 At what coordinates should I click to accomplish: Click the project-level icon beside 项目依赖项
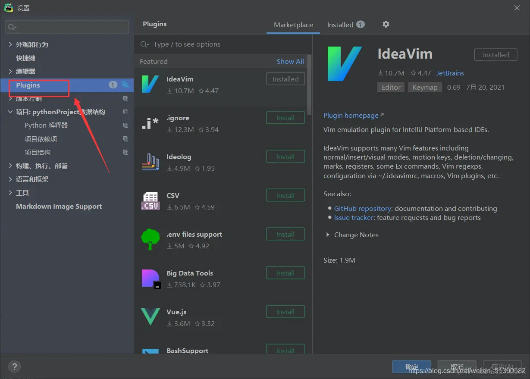125,139
